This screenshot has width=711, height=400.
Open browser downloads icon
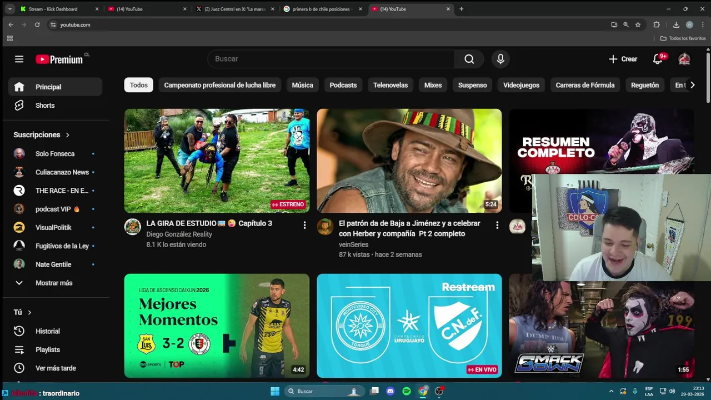coord(676,24)
